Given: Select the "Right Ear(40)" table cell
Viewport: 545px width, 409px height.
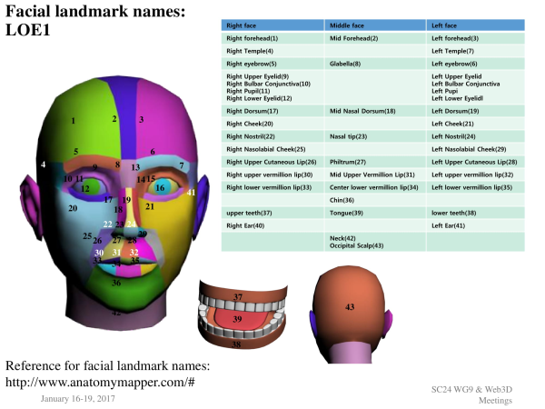Looking at the screenshot, I should tap(245, 224).
